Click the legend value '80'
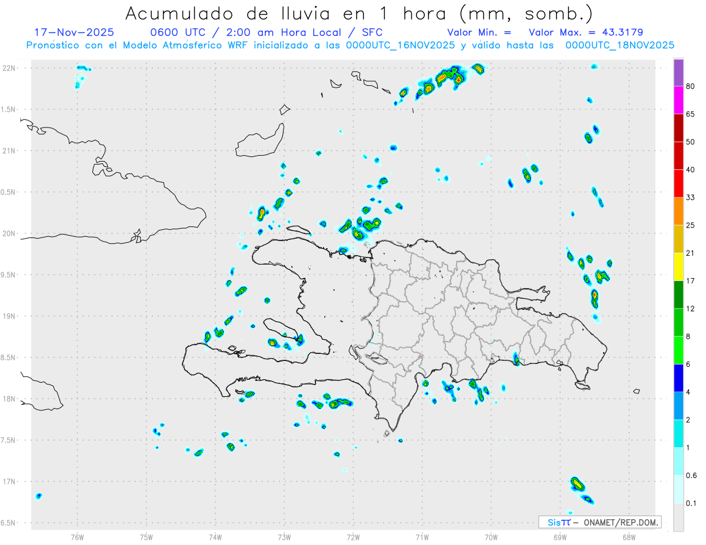 point(691,86)
